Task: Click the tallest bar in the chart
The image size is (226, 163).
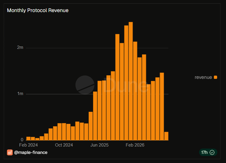Action: click(131, 81)
